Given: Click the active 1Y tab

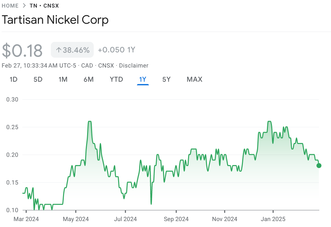Looking at the screenshot, I should pos(143,79).
